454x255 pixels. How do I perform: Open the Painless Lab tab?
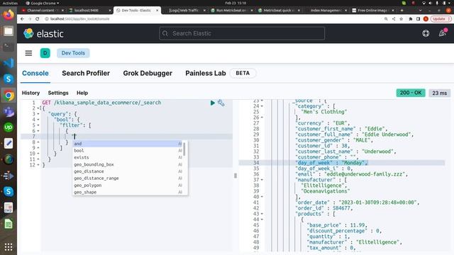[x=206, y=73]
